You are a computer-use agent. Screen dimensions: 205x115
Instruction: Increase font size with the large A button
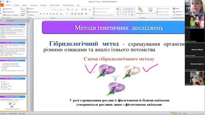tap(61, 10)
